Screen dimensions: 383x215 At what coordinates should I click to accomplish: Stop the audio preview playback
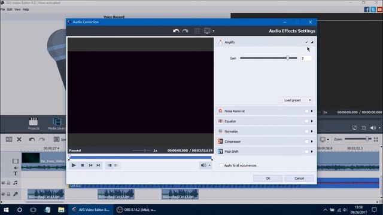[x=83, y=165]
